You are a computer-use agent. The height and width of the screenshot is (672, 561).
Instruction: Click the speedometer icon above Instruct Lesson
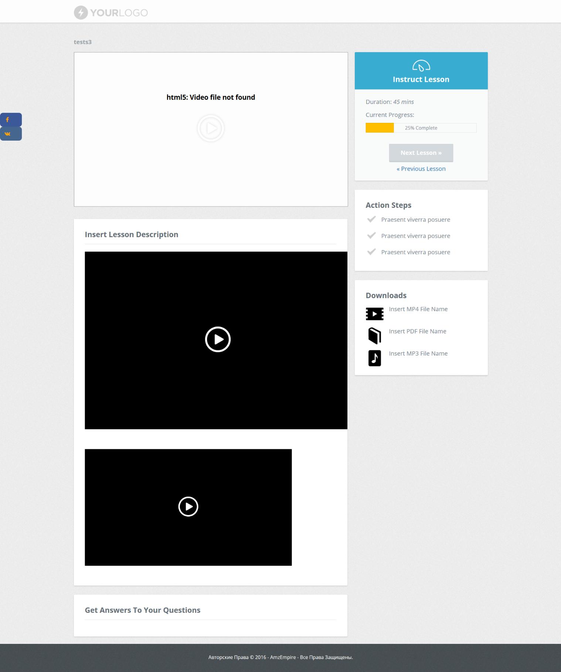(x=421, y=66)
